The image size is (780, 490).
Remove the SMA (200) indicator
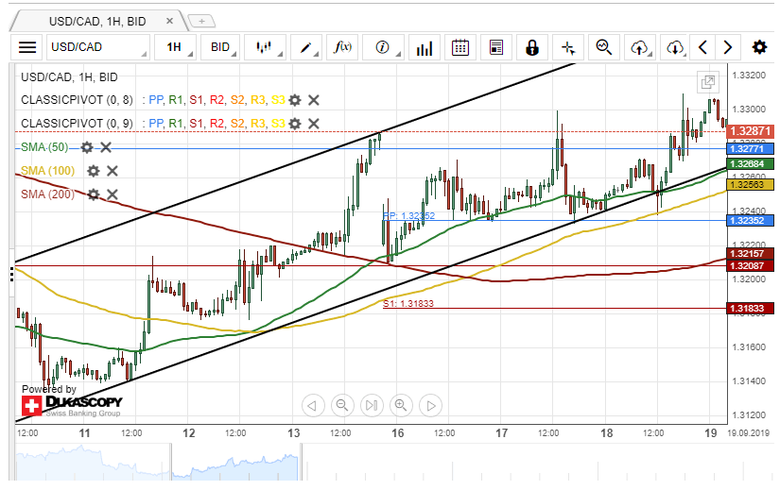click(x=112, y=194)
